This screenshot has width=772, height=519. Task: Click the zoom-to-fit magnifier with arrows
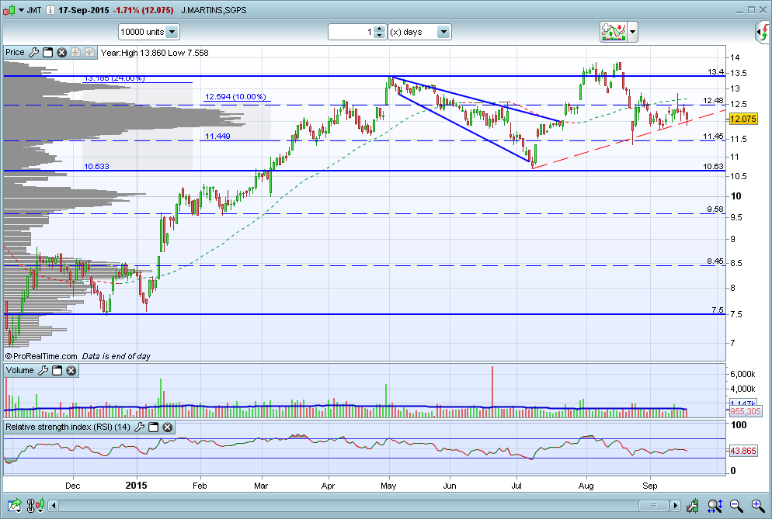pyautogui.click(x=715, y=505)
